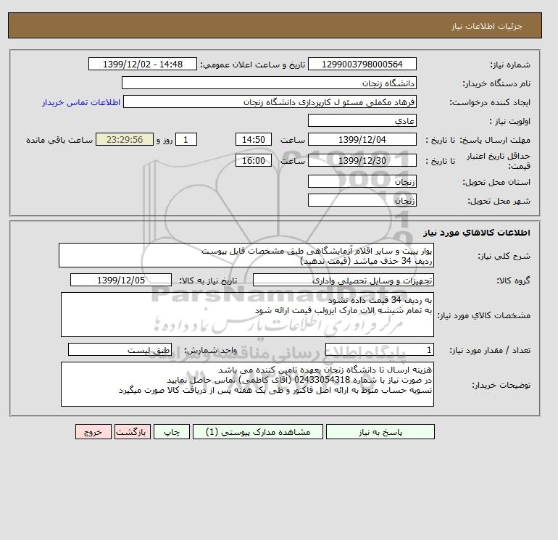This screenshot has width=558, height=540.
Task: Click goods group field تجهیزات و وسایل تحصیلی
Action: click(x=343, y=280)
